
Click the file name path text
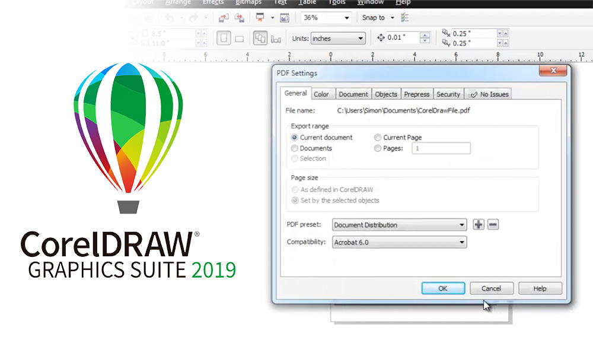[x=403, y=110]
